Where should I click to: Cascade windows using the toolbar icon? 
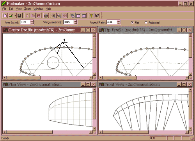pos(73,16)
